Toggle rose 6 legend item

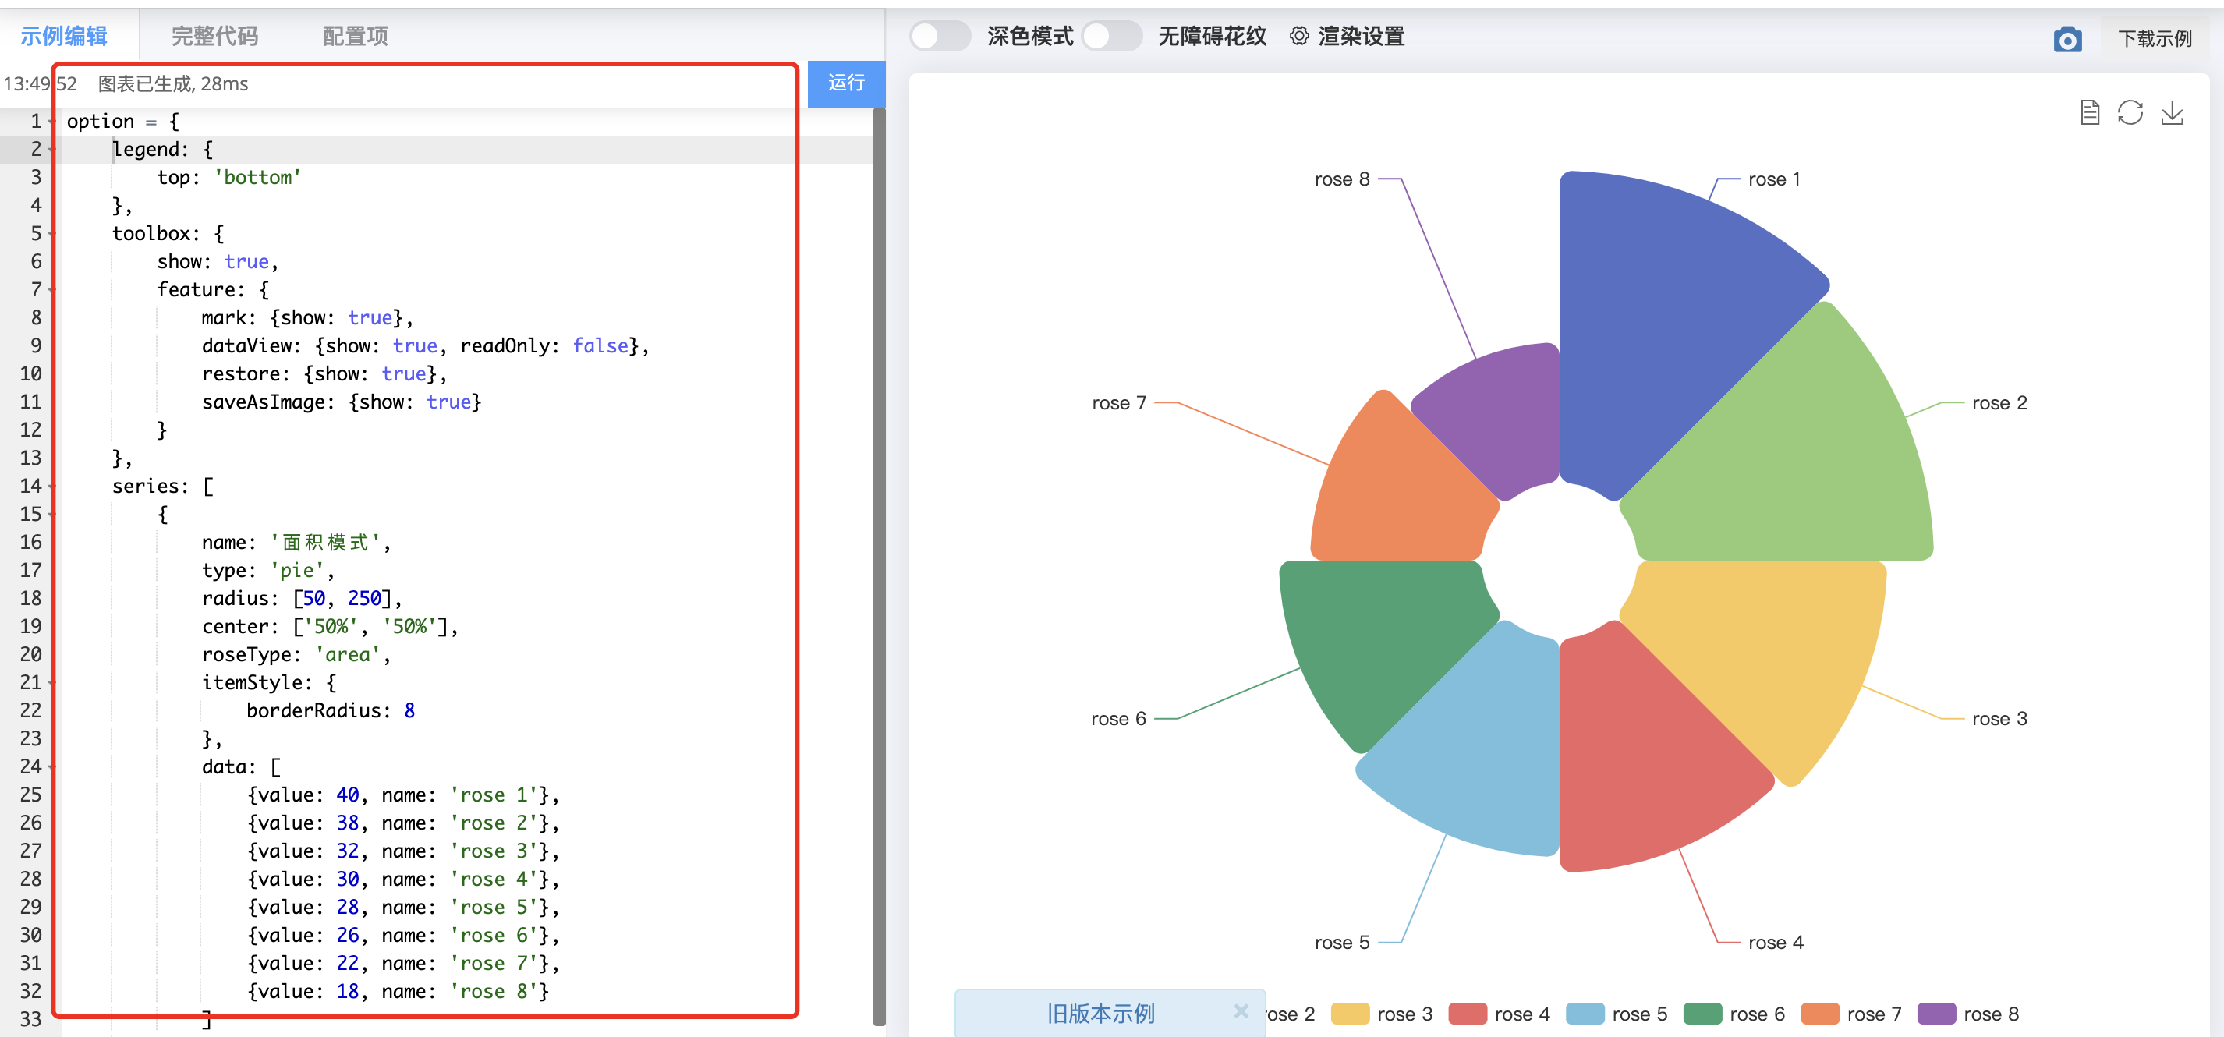[x=1734, y=1014]
